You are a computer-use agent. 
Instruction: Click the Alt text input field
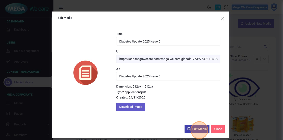(168, 76)
